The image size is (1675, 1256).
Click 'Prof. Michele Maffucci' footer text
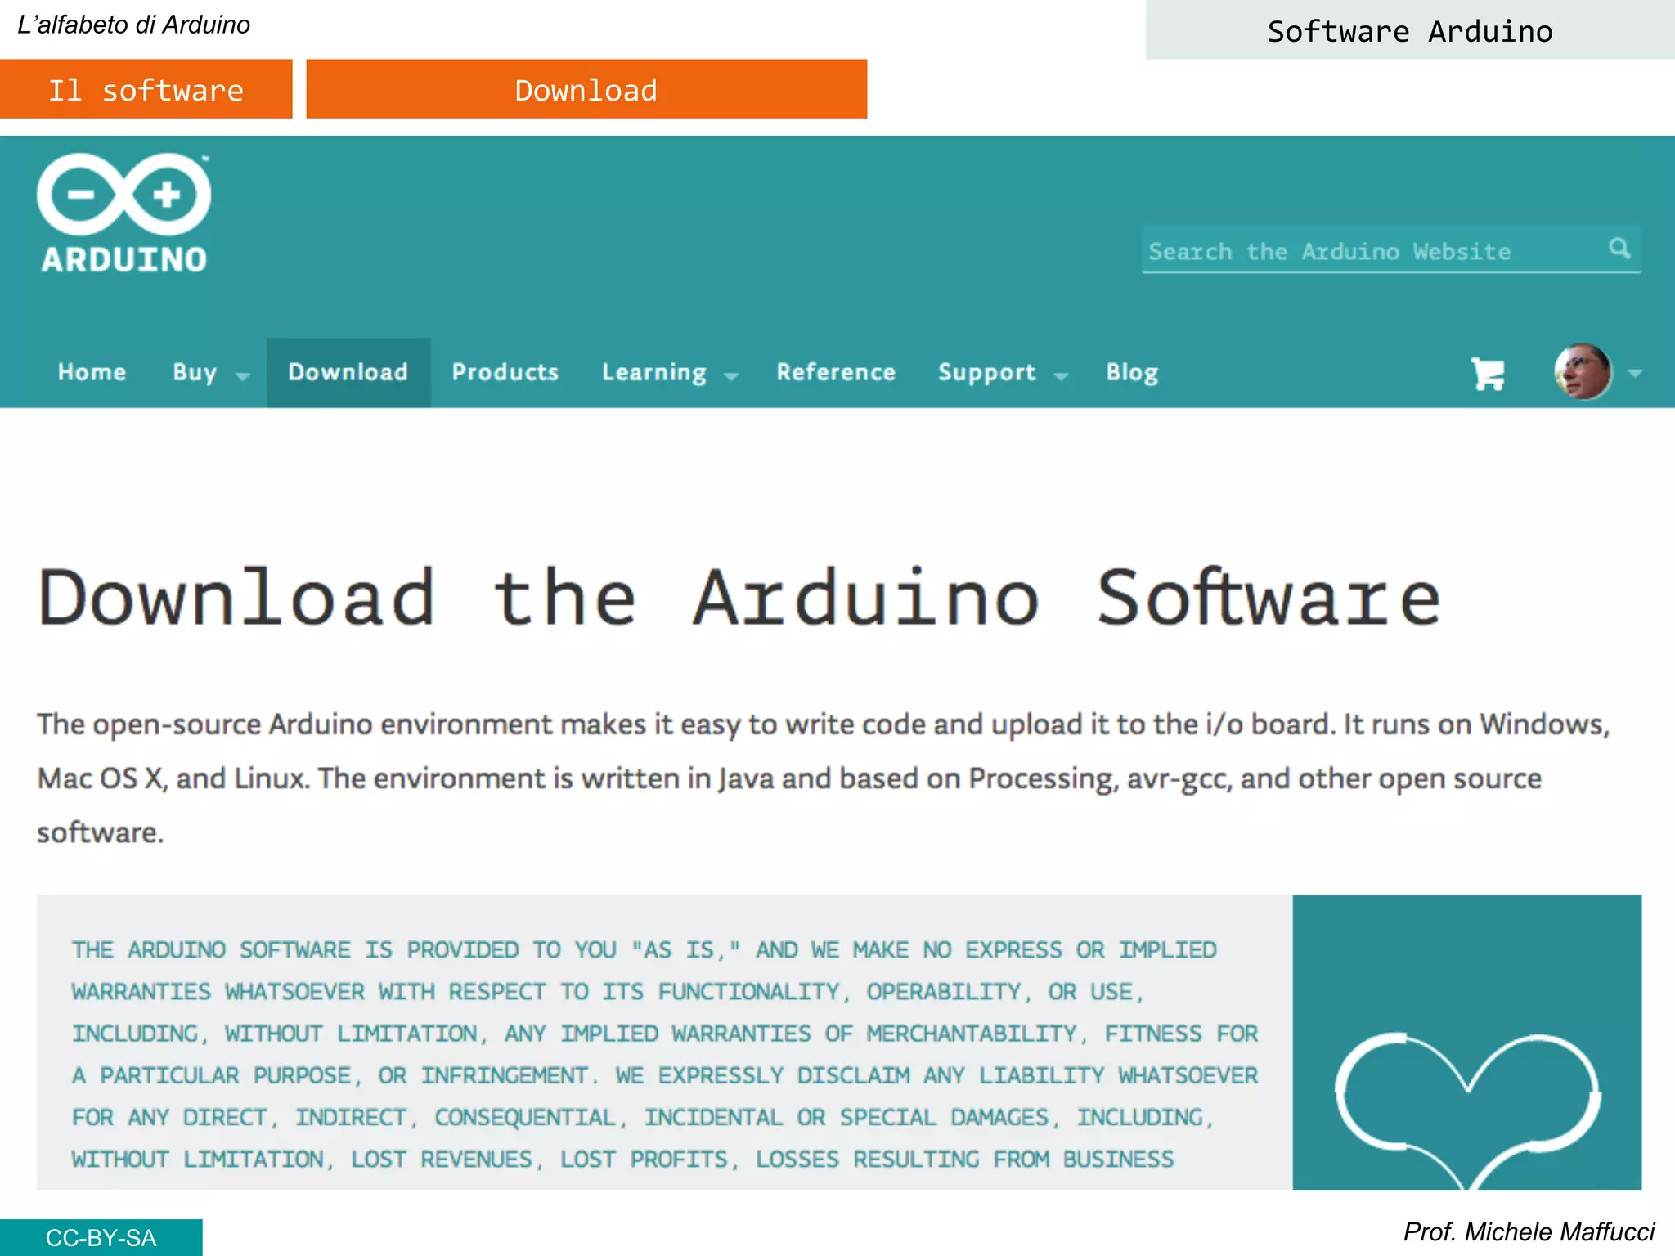(1529, 1231)
